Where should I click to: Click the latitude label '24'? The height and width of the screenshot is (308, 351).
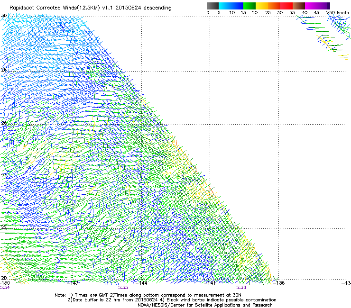[x=4, y=176]
